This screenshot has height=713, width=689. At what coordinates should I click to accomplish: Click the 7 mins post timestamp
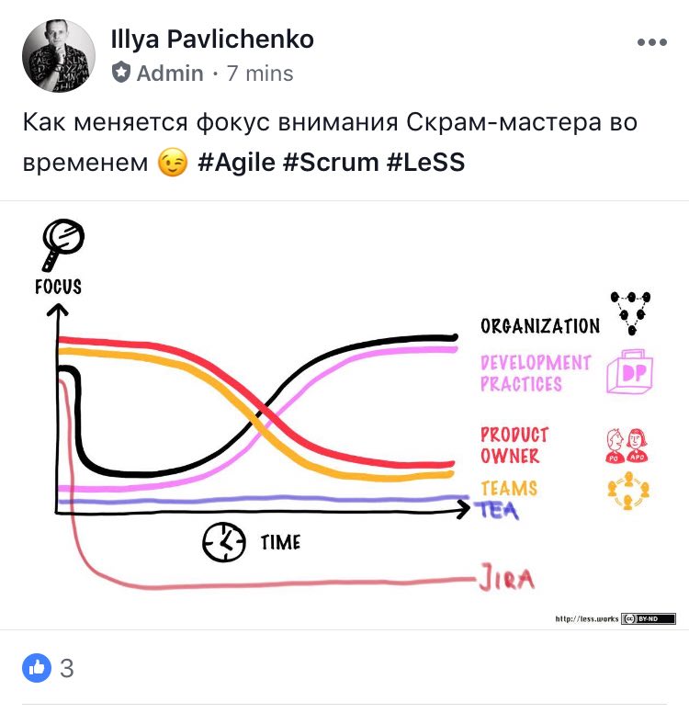pos(260,74)
